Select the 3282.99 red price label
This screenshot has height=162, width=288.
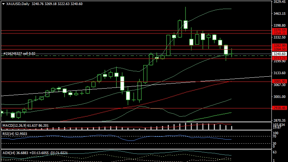click(279, 45)
